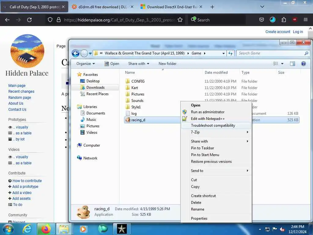The image size is (313, 235).
Task: Open Firefox Pocket icon
Action: point(262,20)
